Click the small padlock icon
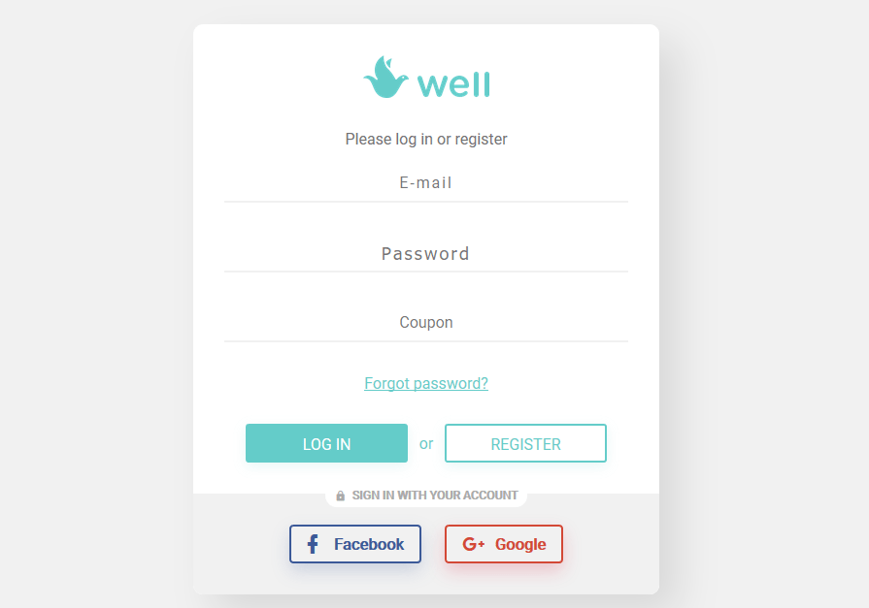Image resolution: width=869 pixels, height=608 pixels. (x=340, y=496)
